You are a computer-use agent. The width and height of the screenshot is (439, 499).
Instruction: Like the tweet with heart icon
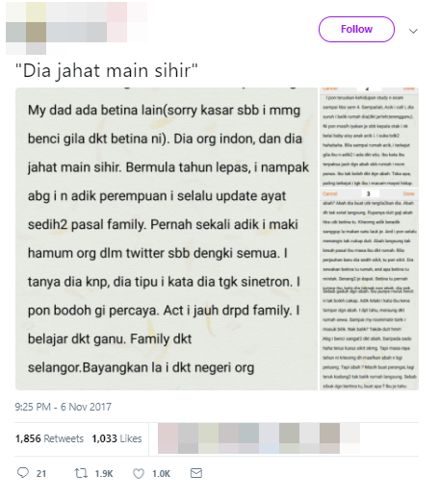click(x=139, y=473)
